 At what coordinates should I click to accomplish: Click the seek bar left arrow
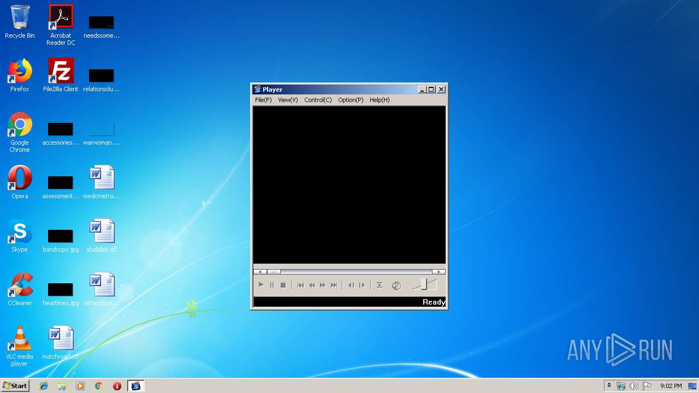point(260,271)
